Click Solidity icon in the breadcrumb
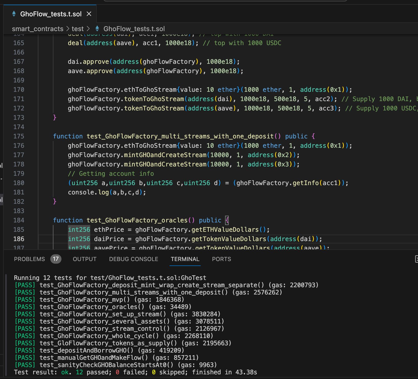The image size is (418, 379). point(97,29)
